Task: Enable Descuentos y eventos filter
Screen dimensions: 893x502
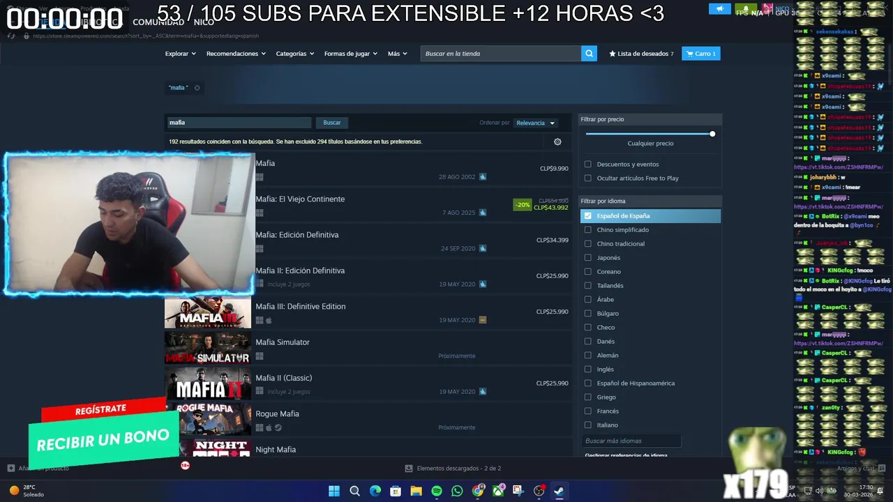Action: (x=587, y=165)
